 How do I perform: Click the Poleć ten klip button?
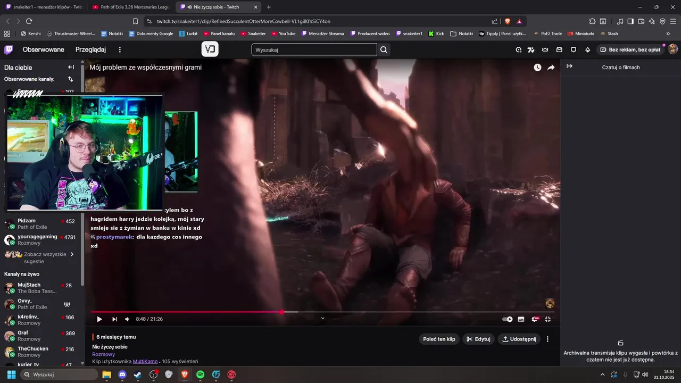point(439,339)
